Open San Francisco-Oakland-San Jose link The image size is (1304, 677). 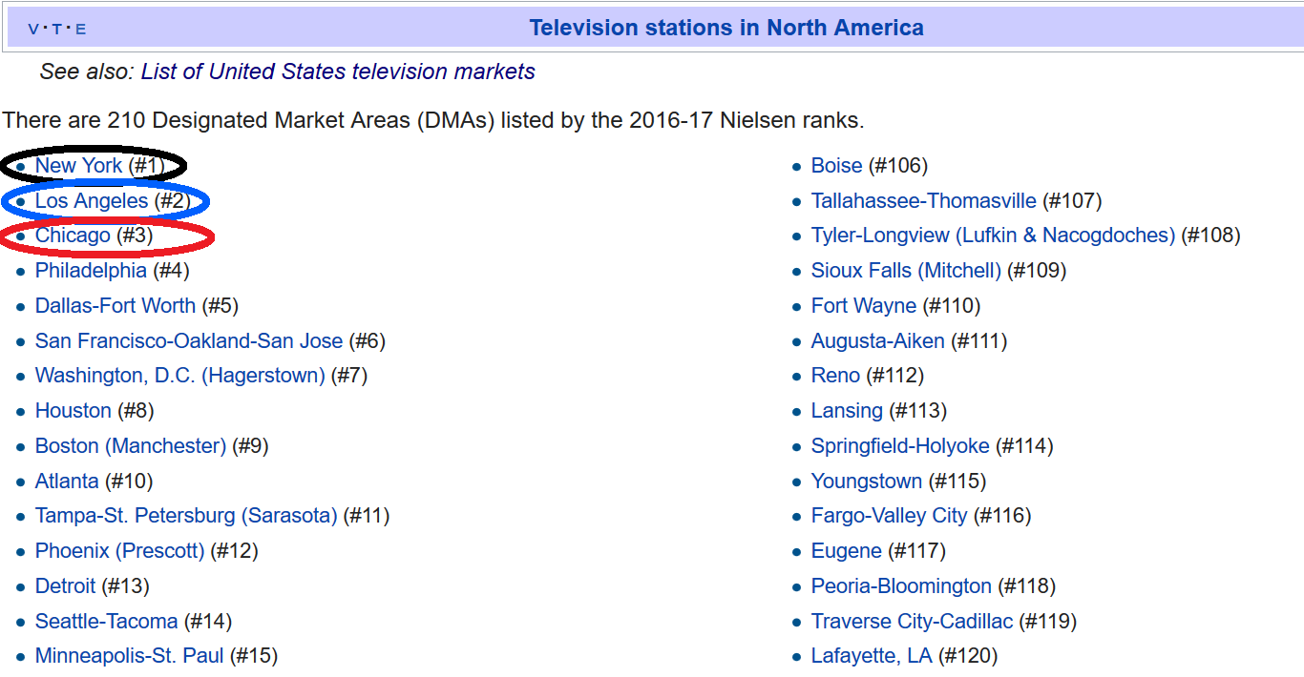[x=189, y=340]
